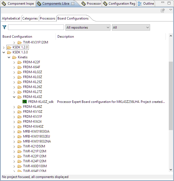Maximize the view panel
174x181 pixels.
[x=169, y=3]
